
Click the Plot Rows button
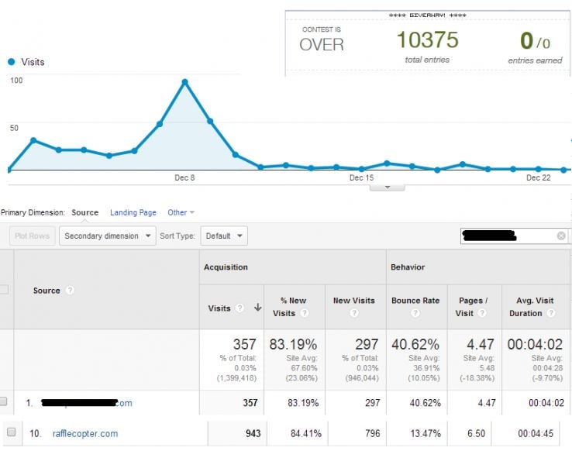coord(31,236)
